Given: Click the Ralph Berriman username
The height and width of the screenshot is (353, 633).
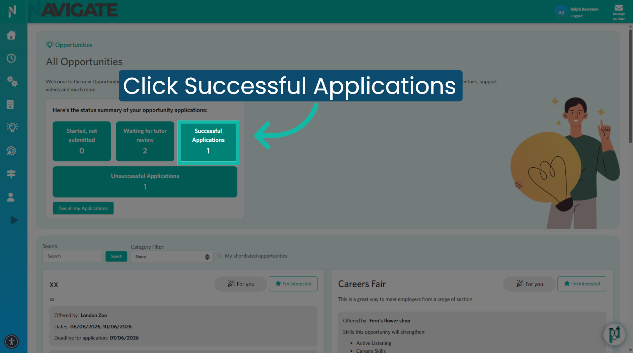Looking at the screenshot, I should click(584, 9).
